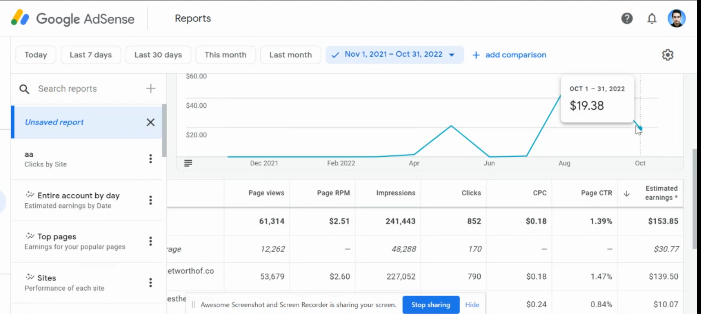701x314 pixels.
Task: Open more options for Entire account by day
Action: pyautogui.click(x=150, y=200)
